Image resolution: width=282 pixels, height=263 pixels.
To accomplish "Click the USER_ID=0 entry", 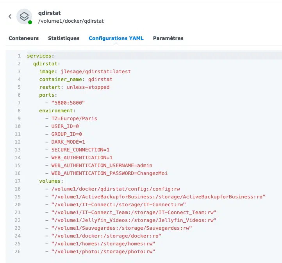I will pyautogui.click(x=65, y=126).
